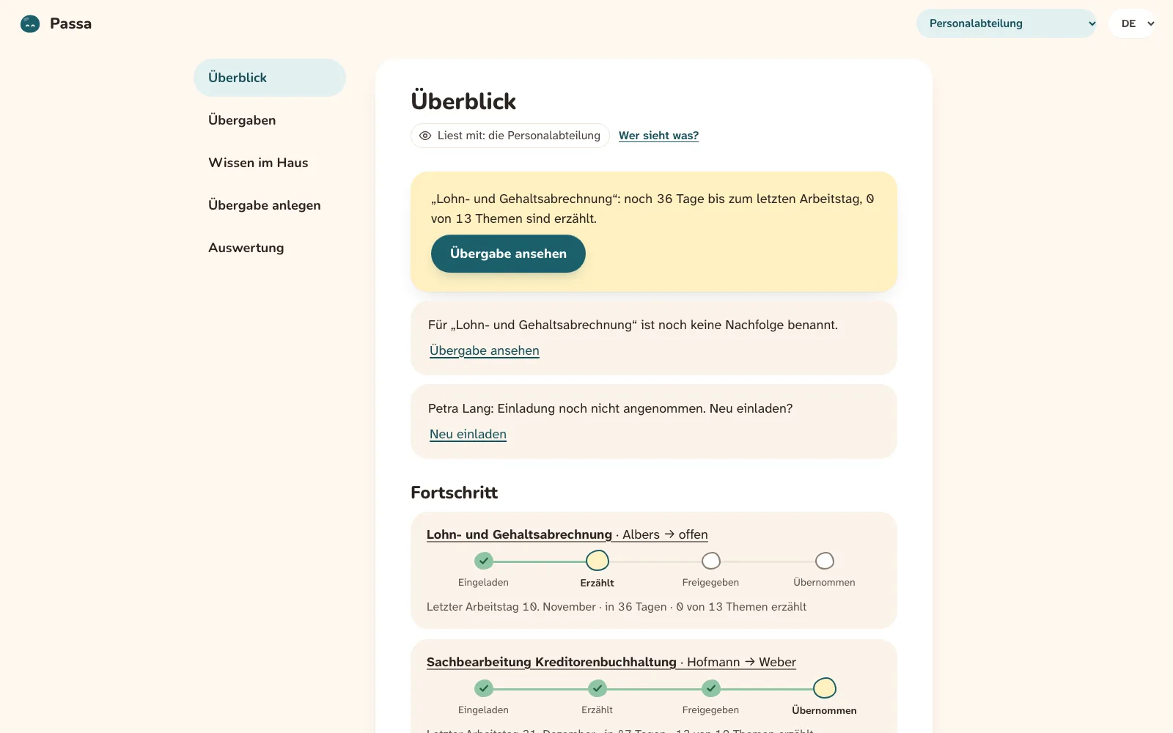Click the Passa logo icon
The height and width of the screenshot is (733, 1173).
(30, 23)
